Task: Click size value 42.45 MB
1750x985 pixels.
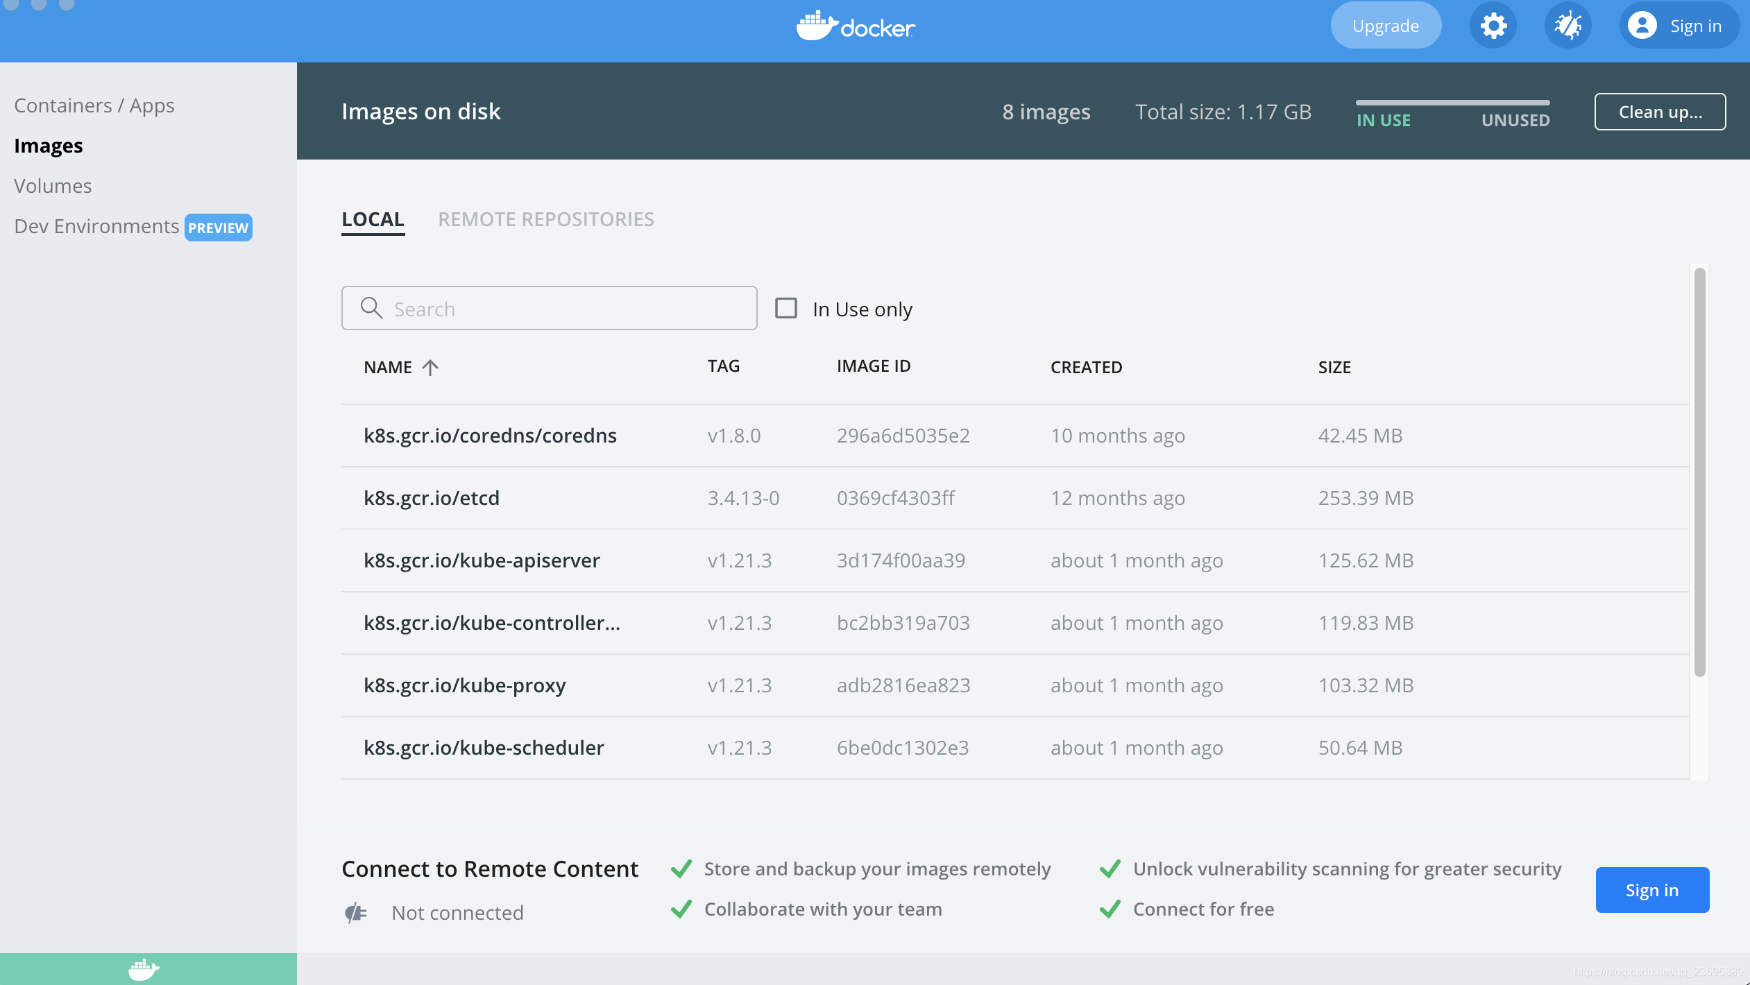Action: 1360,436
